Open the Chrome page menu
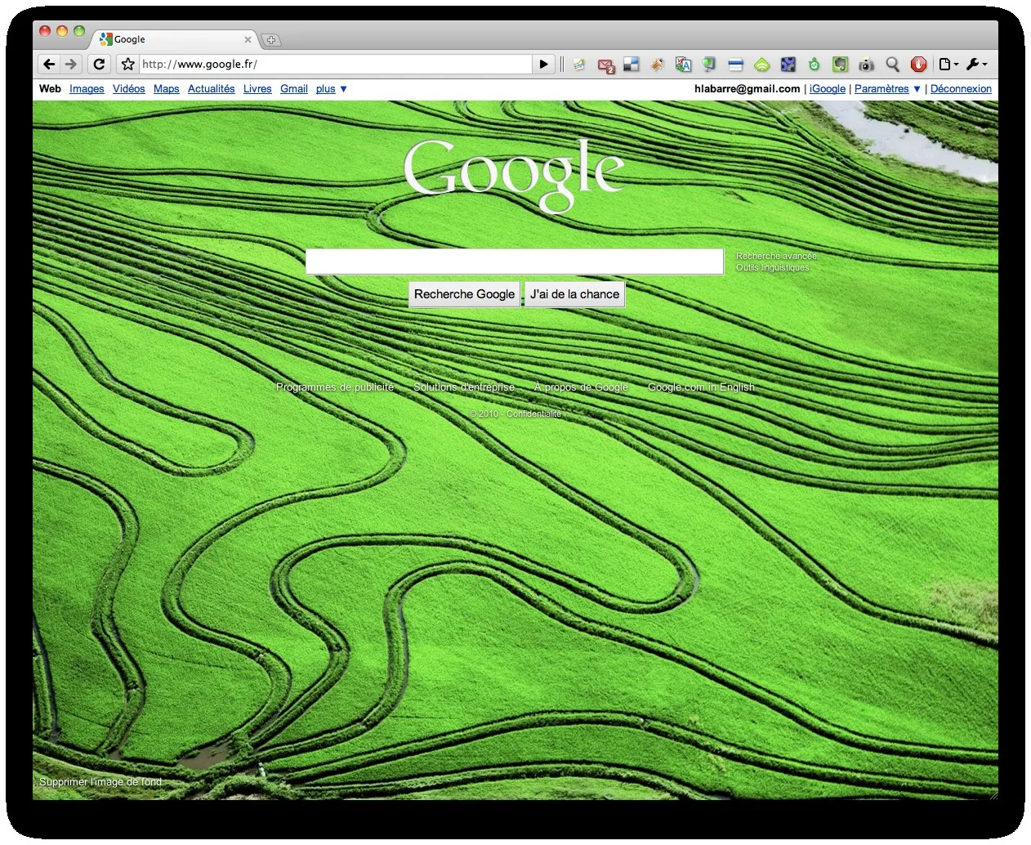 click(x=948, y=64)
